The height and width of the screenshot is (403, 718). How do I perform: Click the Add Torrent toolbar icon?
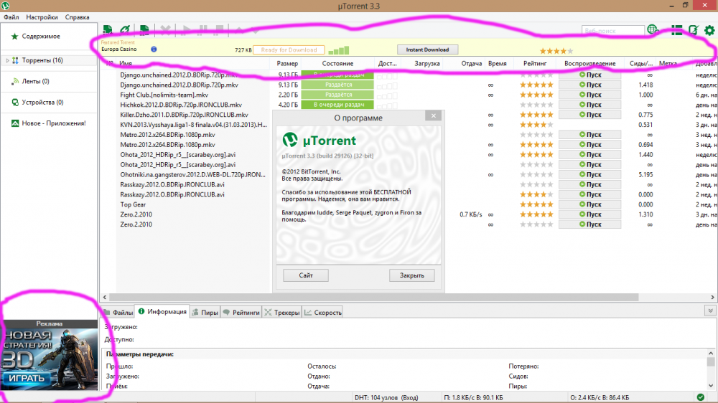pos(108,30)
